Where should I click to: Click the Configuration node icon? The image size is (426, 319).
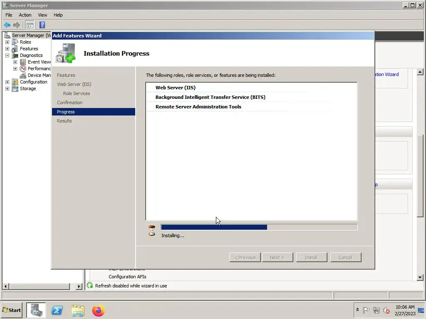15,82
